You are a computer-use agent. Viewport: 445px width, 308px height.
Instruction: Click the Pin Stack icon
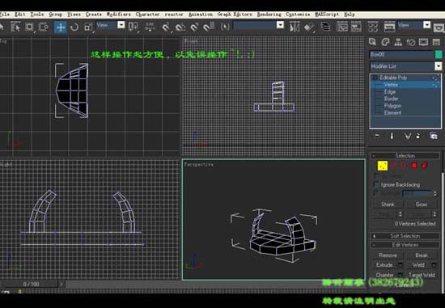point(377,136)
